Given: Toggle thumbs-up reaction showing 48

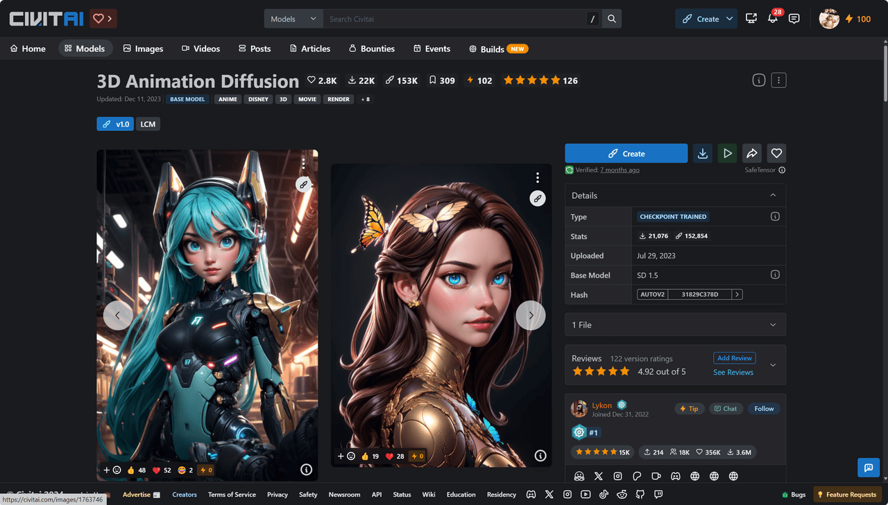Looking at the screenshot, I should tap(136, 470).
